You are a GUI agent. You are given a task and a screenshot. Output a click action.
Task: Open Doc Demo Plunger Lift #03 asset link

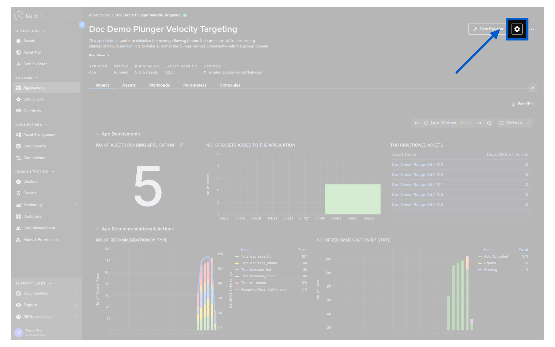click(x=417, y=165)
